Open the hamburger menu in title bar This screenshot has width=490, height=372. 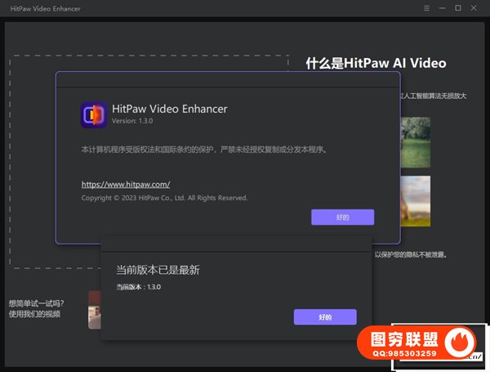click(427, 8)
